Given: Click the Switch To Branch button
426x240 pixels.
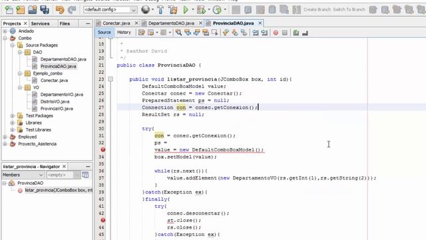Looking at the screenshot, I should [x=349, y=9].
